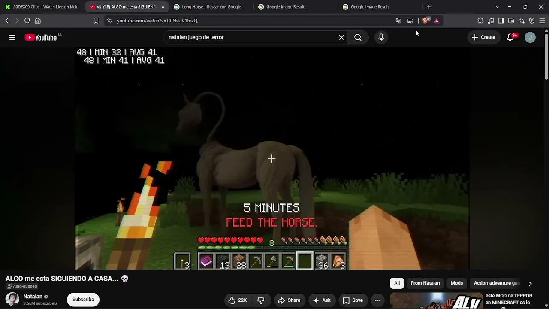Click the Auto-dubbed badge
This screenshot has height=309, width=549.
22,286
